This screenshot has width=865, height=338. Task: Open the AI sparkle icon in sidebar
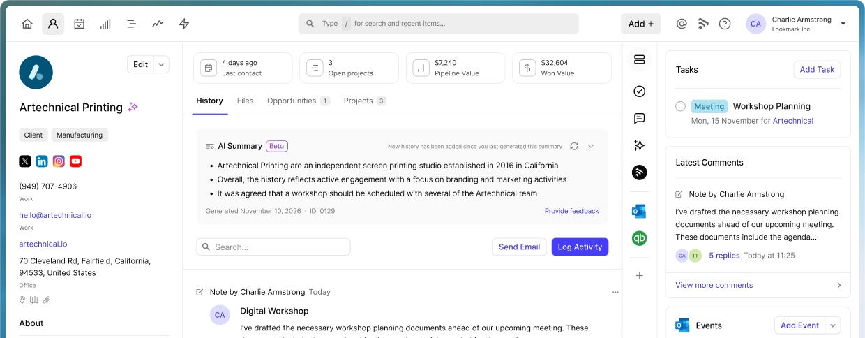[639, 145]
